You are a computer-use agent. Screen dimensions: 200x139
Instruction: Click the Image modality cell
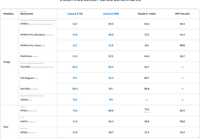(7, 62)
